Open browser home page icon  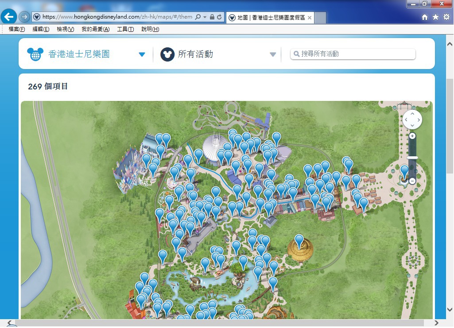425,17
